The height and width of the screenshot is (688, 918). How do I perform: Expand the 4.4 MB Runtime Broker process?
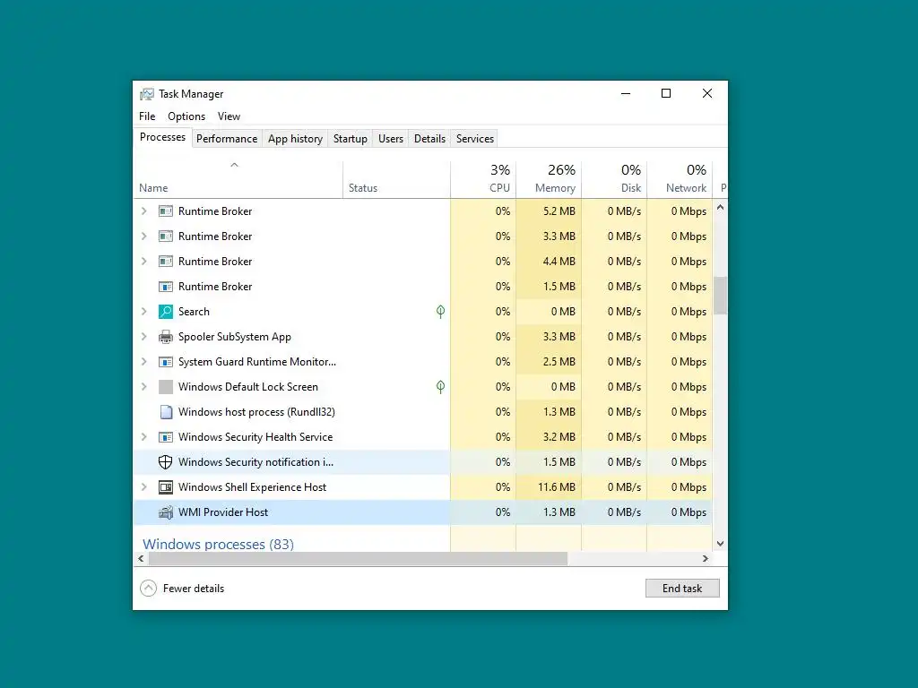(x=144, y=262)
